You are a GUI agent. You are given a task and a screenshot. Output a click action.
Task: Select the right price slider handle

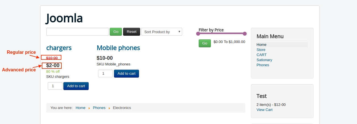pos(245,34)
